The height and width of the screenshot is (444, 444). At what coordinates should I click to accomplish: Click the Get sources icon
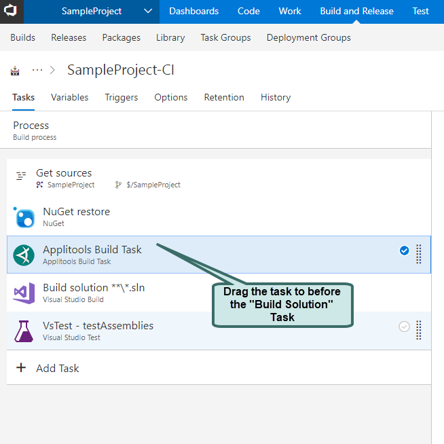(21, 175)
